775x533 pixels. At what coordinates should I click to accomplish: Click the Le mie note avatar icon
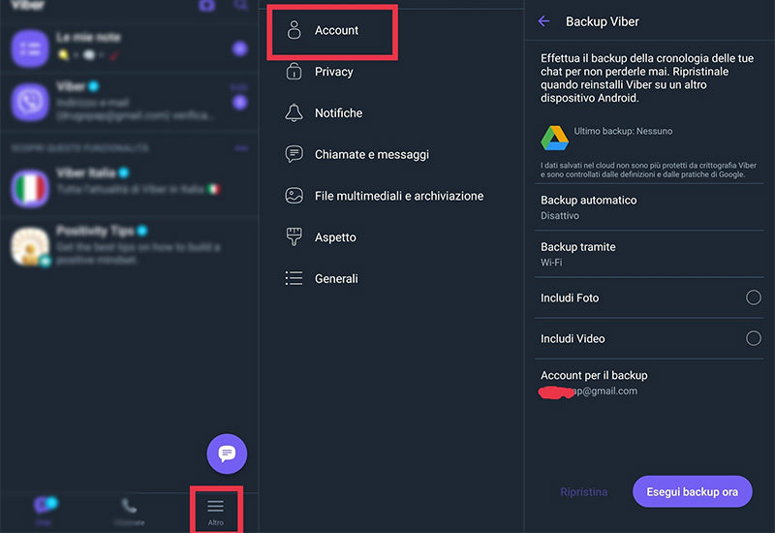pyautogui.click(x=30, y=47)
